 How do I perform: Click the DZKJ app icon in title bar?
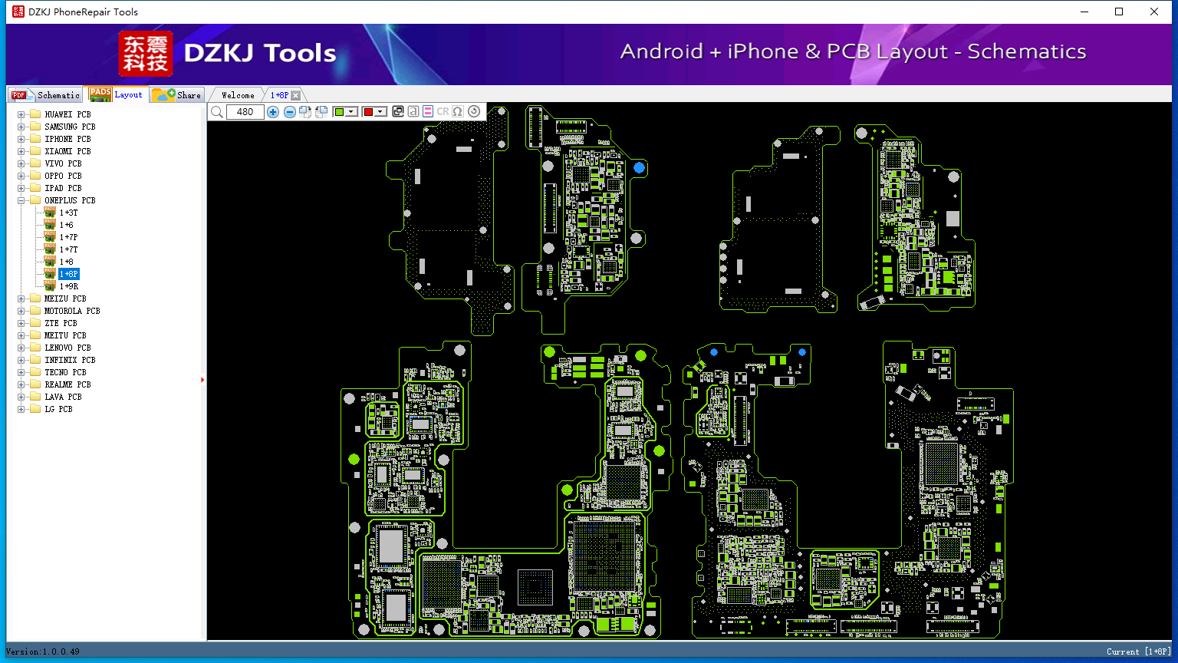[x=18, y=12]
